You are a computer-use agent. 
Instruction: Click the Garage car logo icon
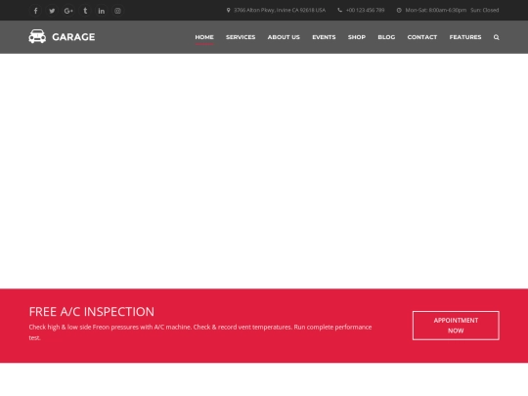[x=37, y=36]
